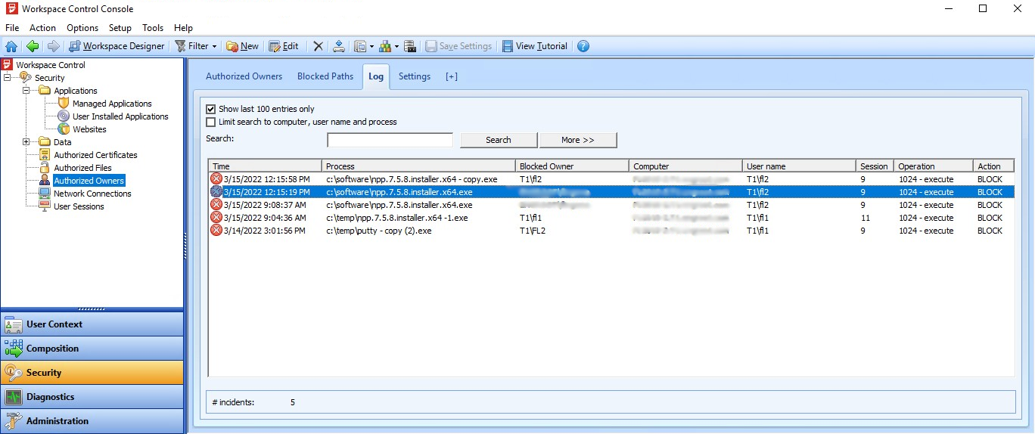Expand the Data tree node
Viewport: 1035px width, 434px height.
pos(26,142)
